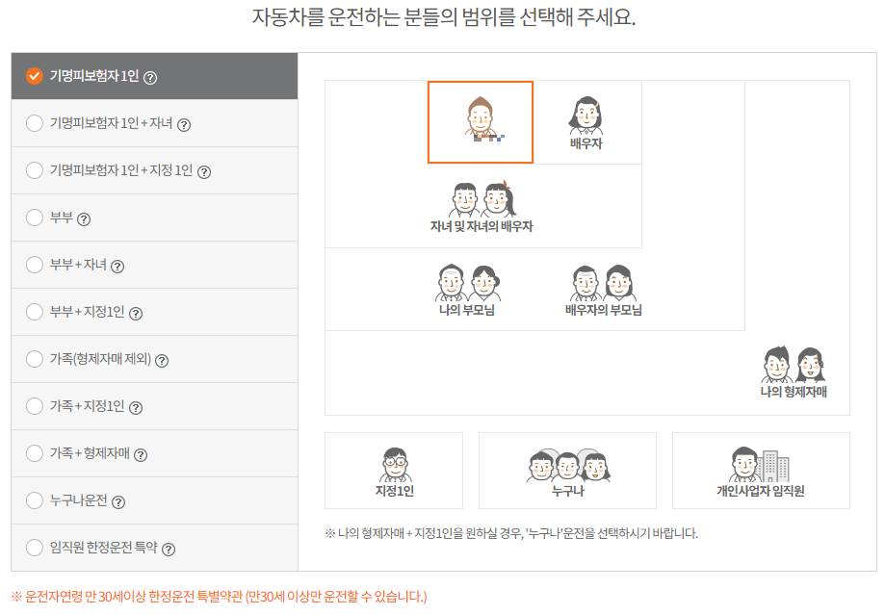885x615 pixels.
Task: Click the 지정1인 person card
Action: (x=394, y=471)
